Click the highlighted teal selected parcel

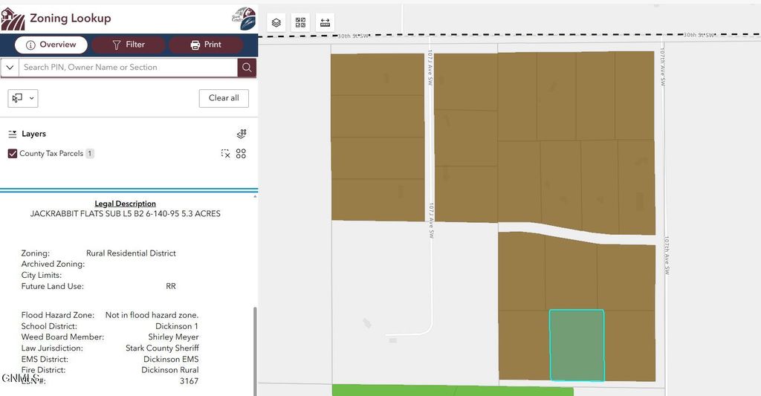577,345
